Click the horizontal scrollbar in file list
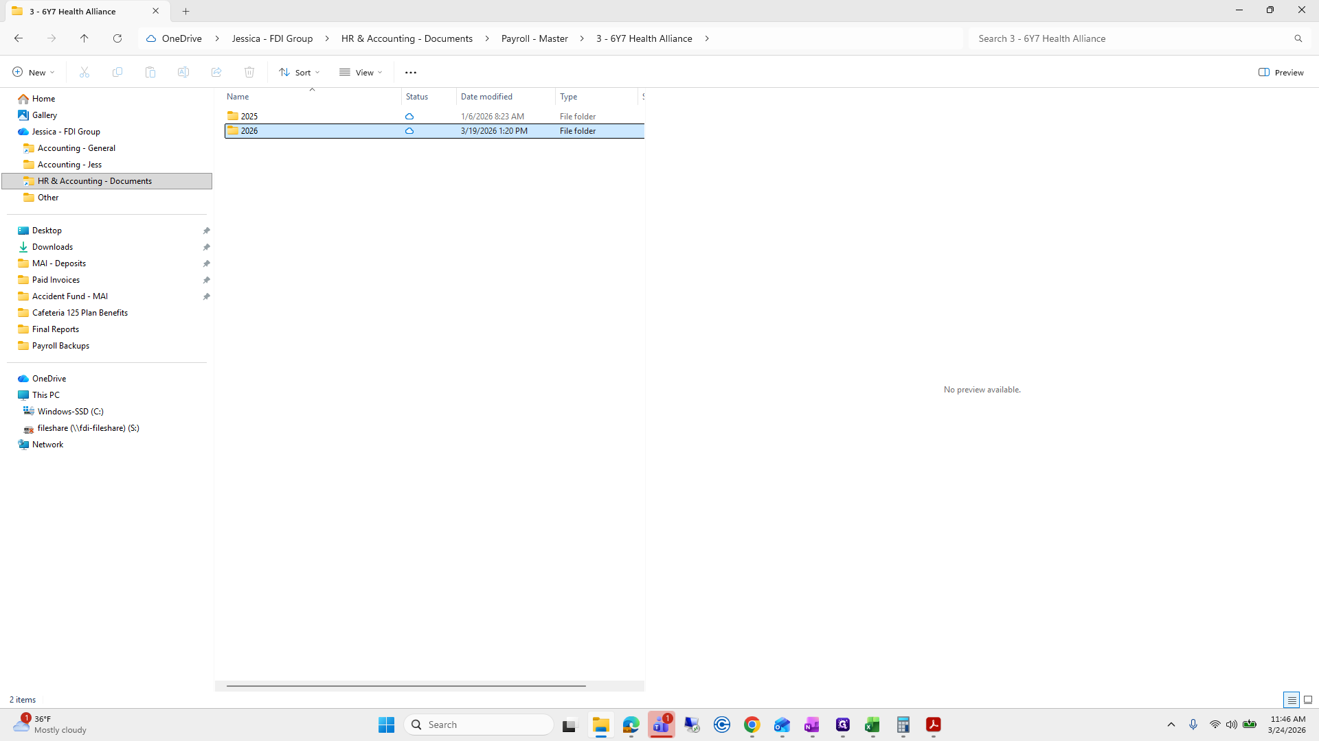 pos(406,685)
